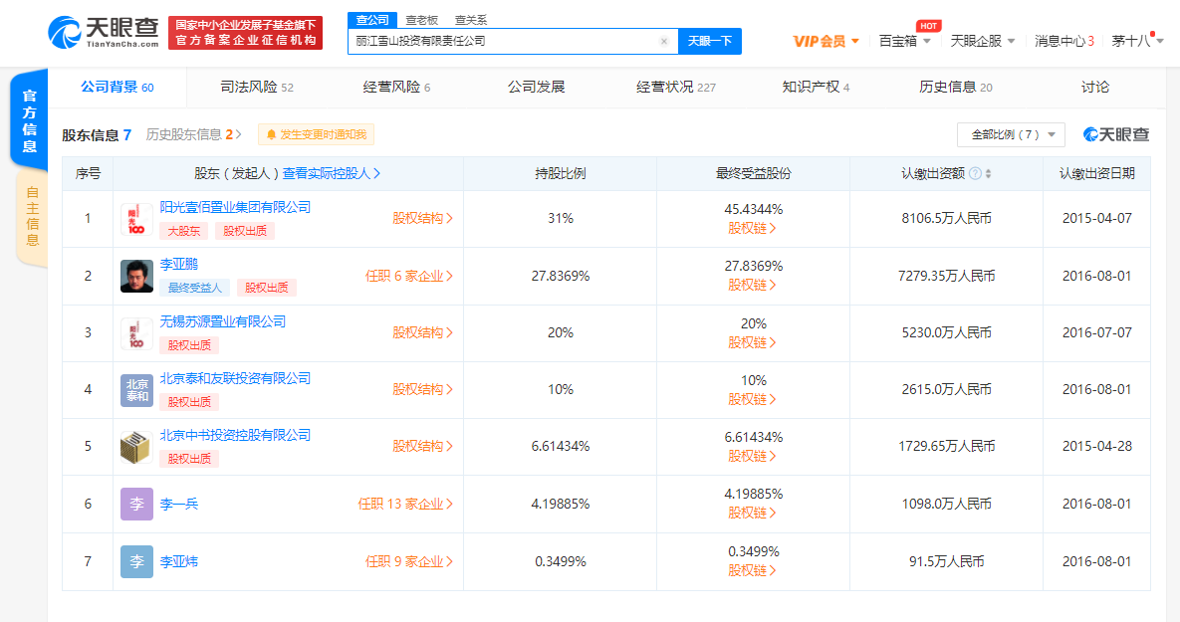This screenshot has width=1180, height=622.
Task: Click the blue 李 avatar for 李亚炜
Action: pos(136,562)
